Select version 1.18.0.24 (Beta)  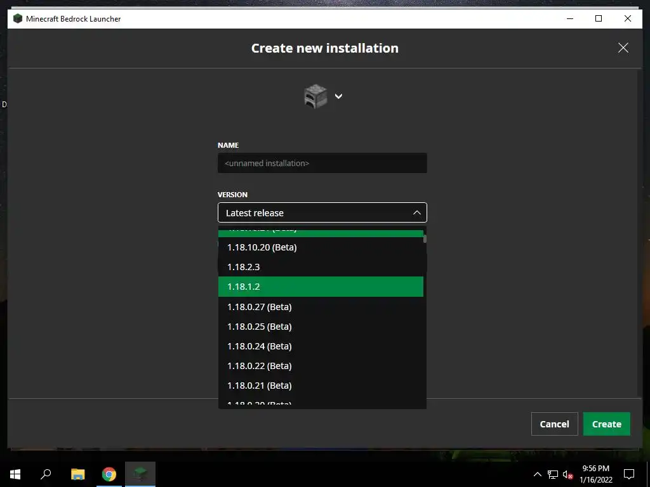coord(321,346)
